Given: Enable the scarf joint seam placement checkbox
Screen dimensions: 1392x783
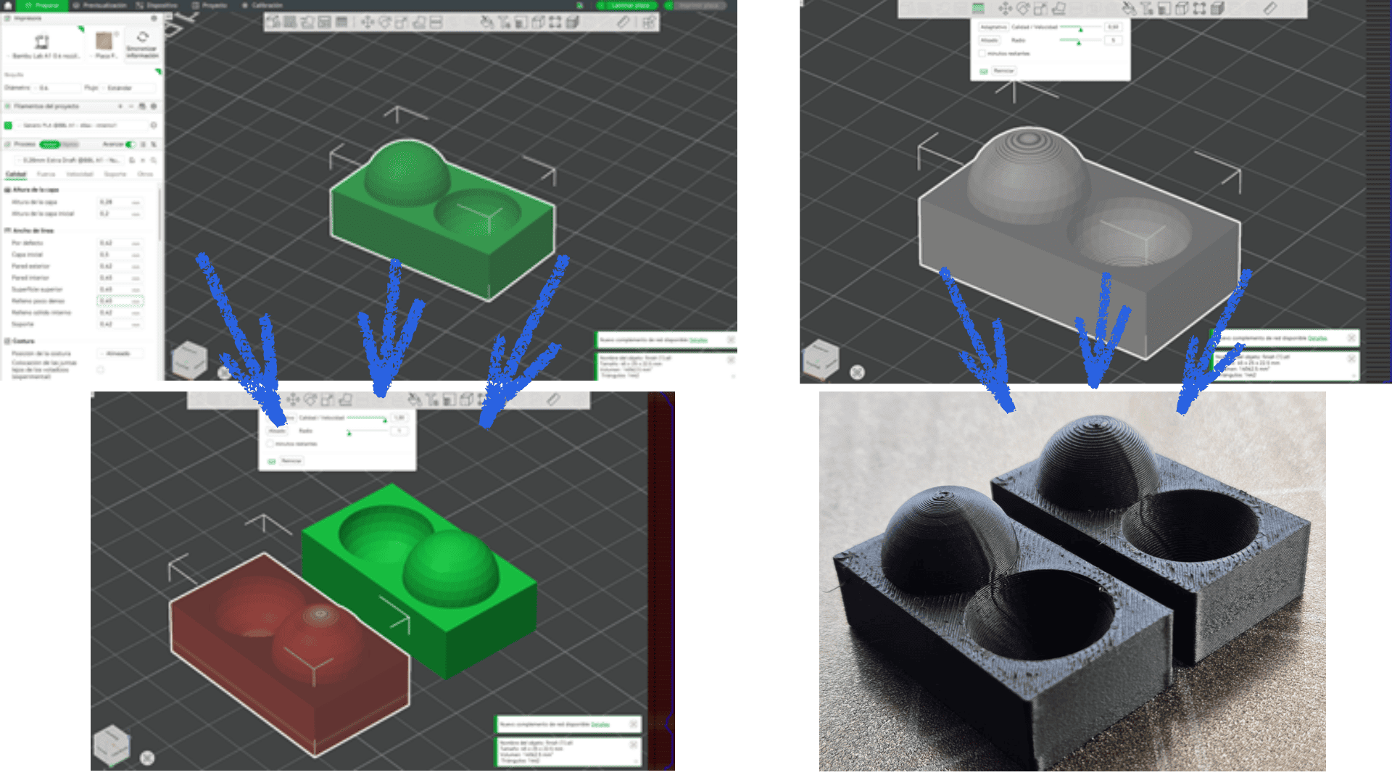Looking at the screenshot, I should click(x=101, y=370).
